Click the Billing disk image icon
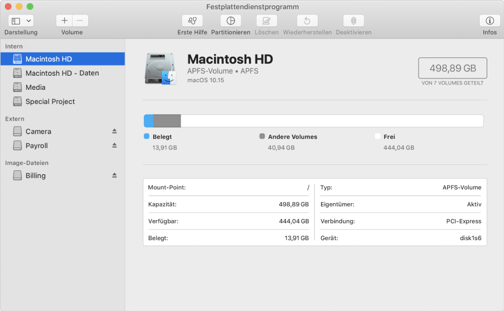 (17, 175)
